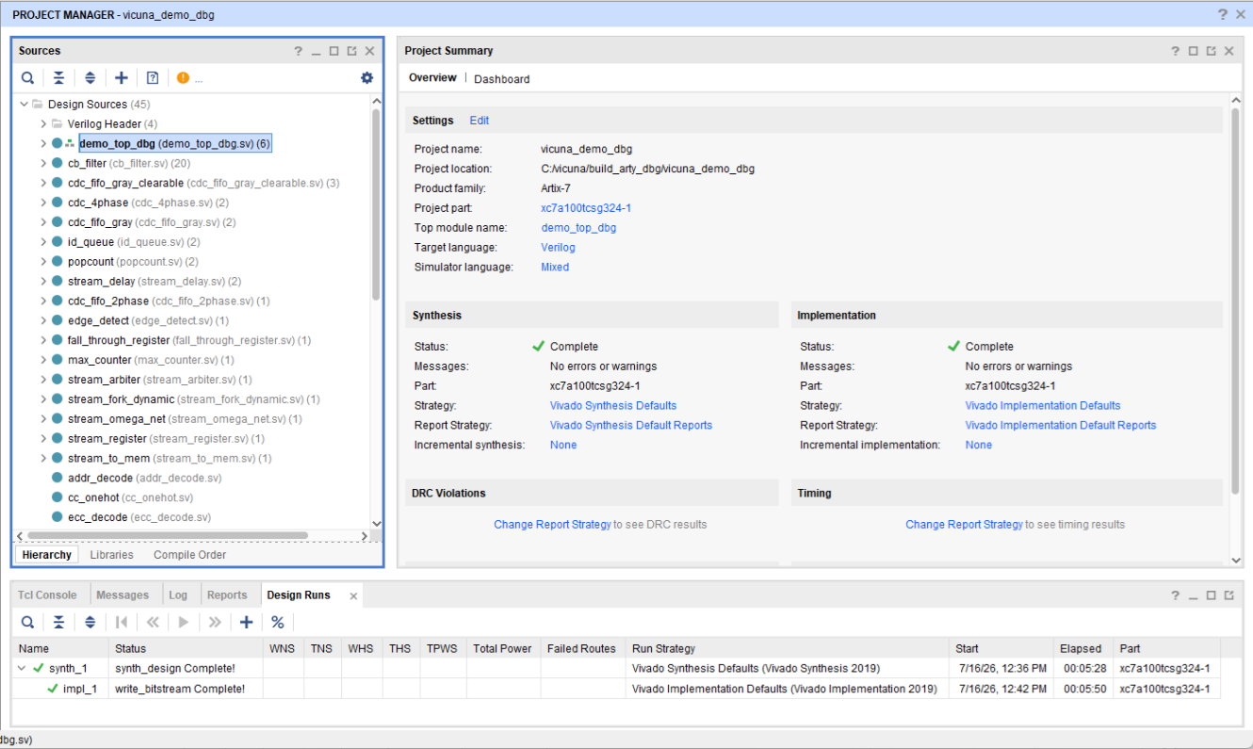The image size is (1253, 749).
Task: Click Vivado Implementation Default Reports link
Action: pos(1061,426)
